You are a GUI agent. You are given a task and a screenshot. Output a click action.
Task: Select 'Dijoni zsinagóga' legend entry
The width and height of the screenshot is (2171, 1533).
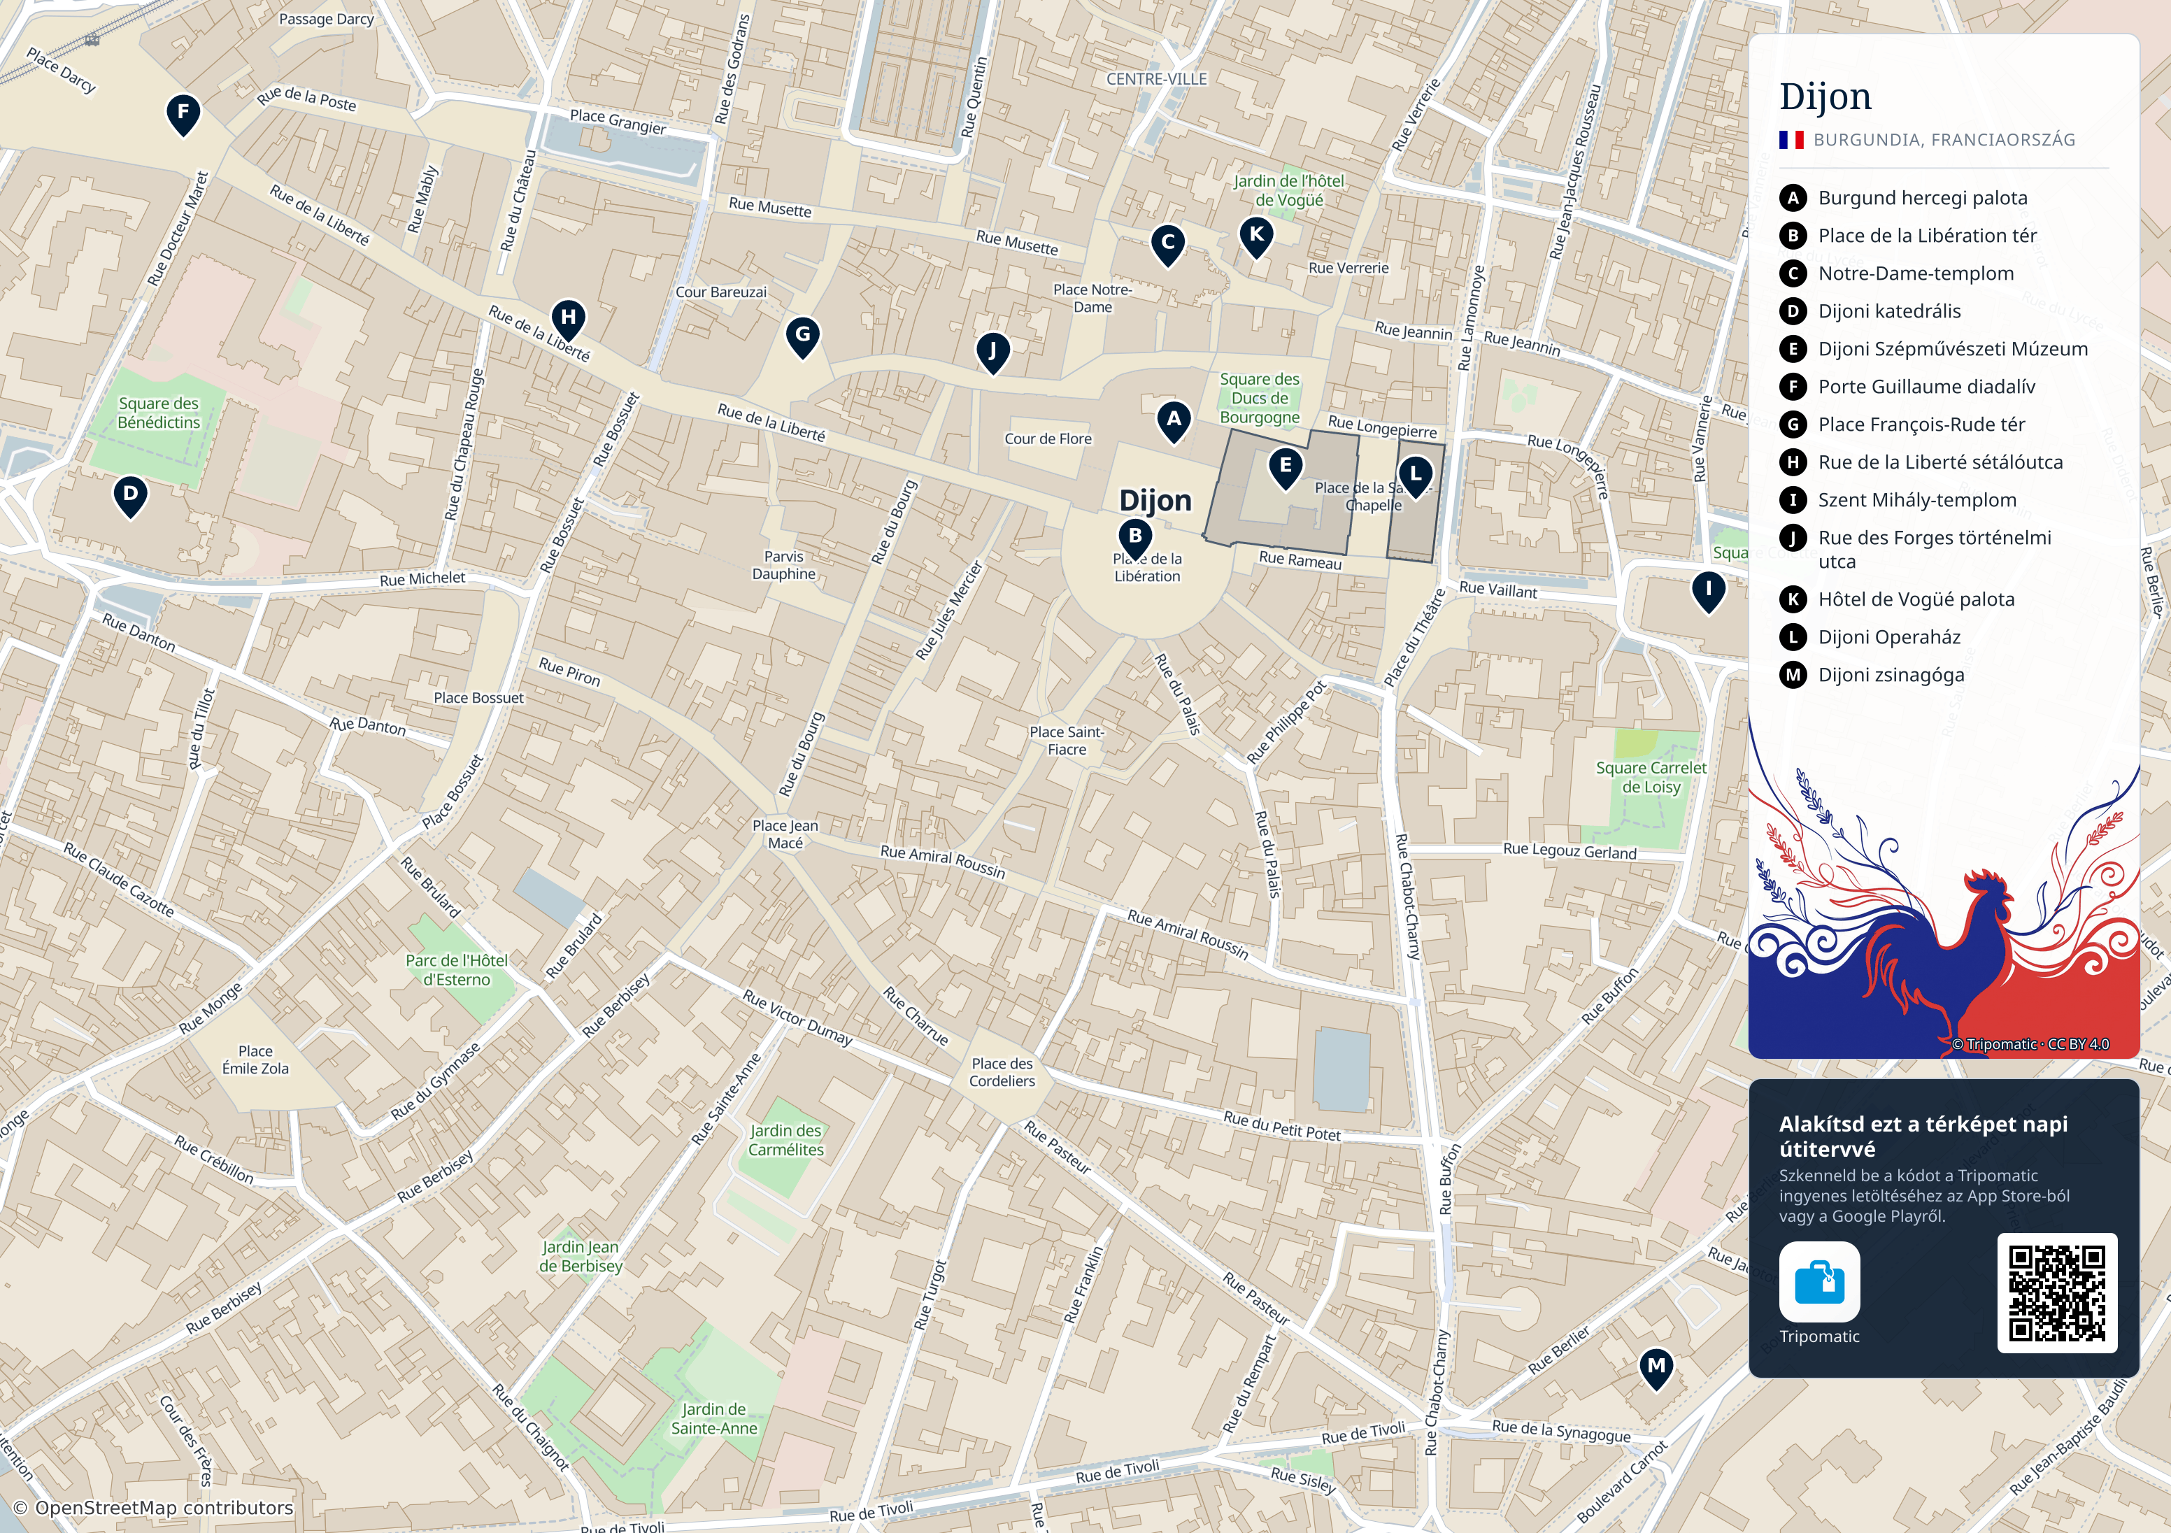pyautogui.click(x=1891, y=676)
